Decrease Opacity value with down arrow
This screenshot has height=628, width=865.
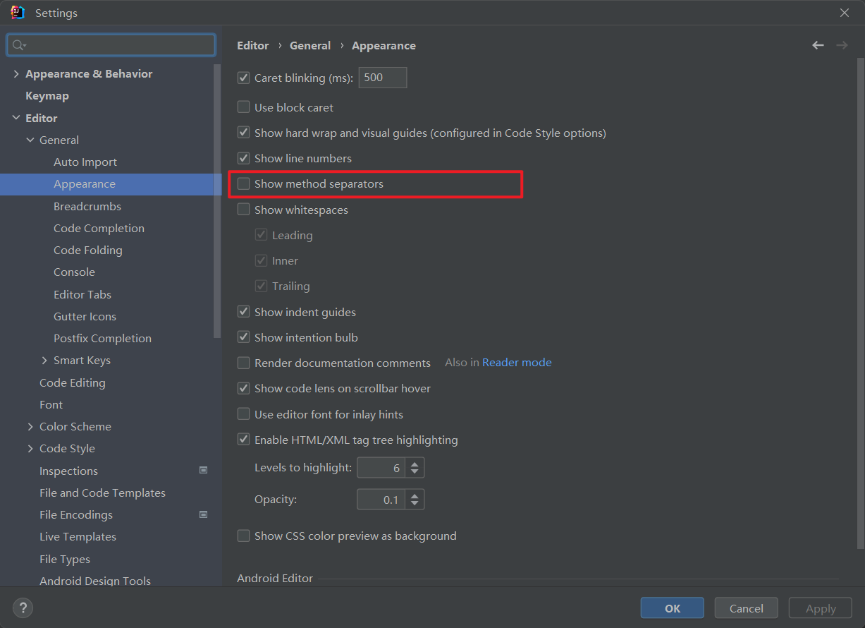pyautogui.click(x=415, y=504)
